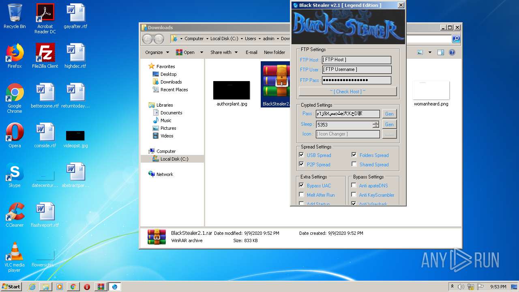
Task: Toggle Folders Spread checkbox
Action: 354,155
